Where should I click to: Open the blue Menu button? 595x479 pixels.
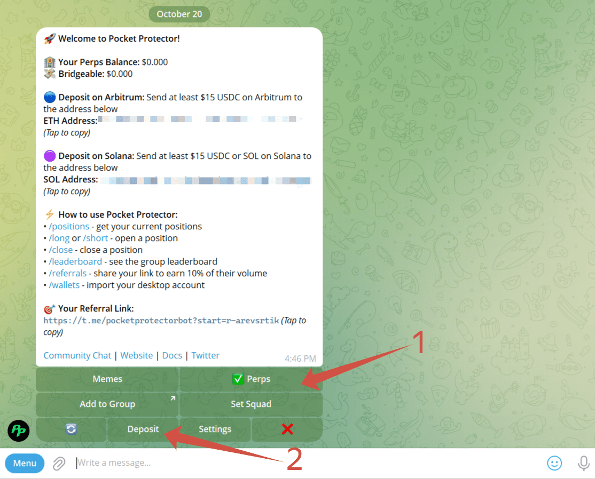pos(25,463)
